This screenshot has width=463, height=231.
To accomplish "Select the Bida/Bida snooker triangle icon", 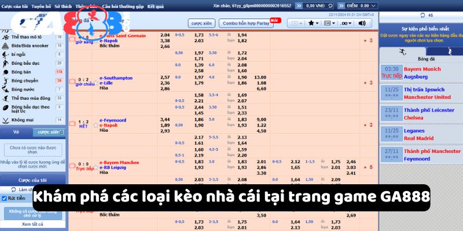I will [x=5, y=46].
